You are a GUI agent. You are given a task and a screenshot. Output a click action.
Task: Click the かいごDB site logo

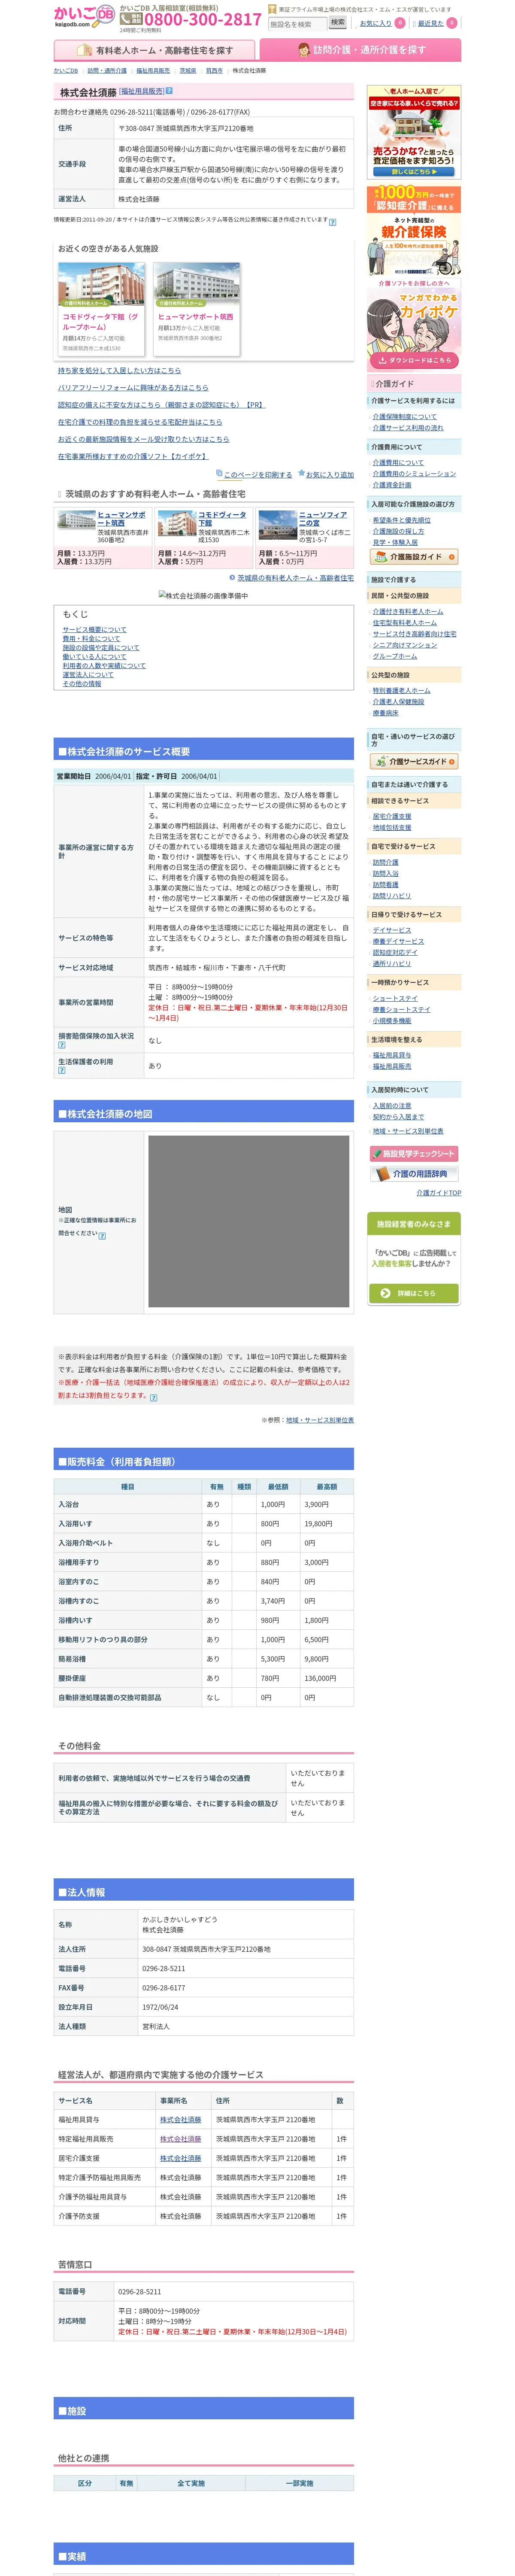pos(84,15)
